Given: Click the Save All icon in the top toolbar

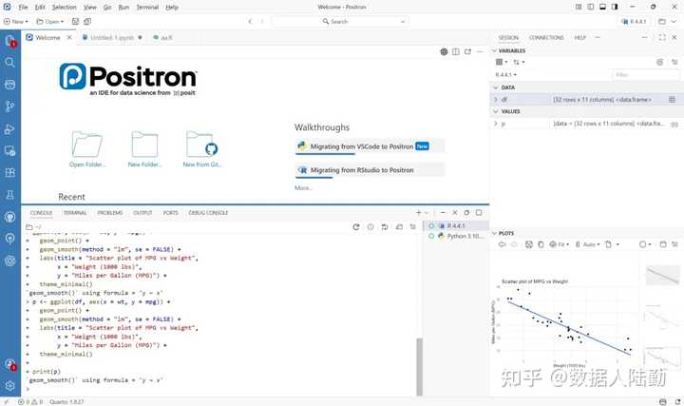Looking at the screenshot, I should 87,21.
